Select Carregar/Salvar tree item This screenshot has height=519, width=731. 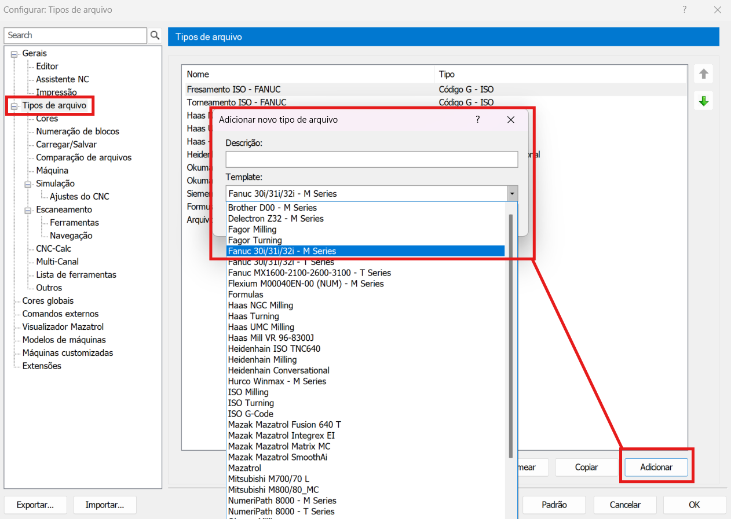pos(67,145)
